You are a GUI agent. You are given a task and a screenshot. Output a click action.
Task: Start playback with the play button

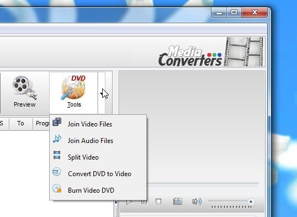(x=129, y=202)
